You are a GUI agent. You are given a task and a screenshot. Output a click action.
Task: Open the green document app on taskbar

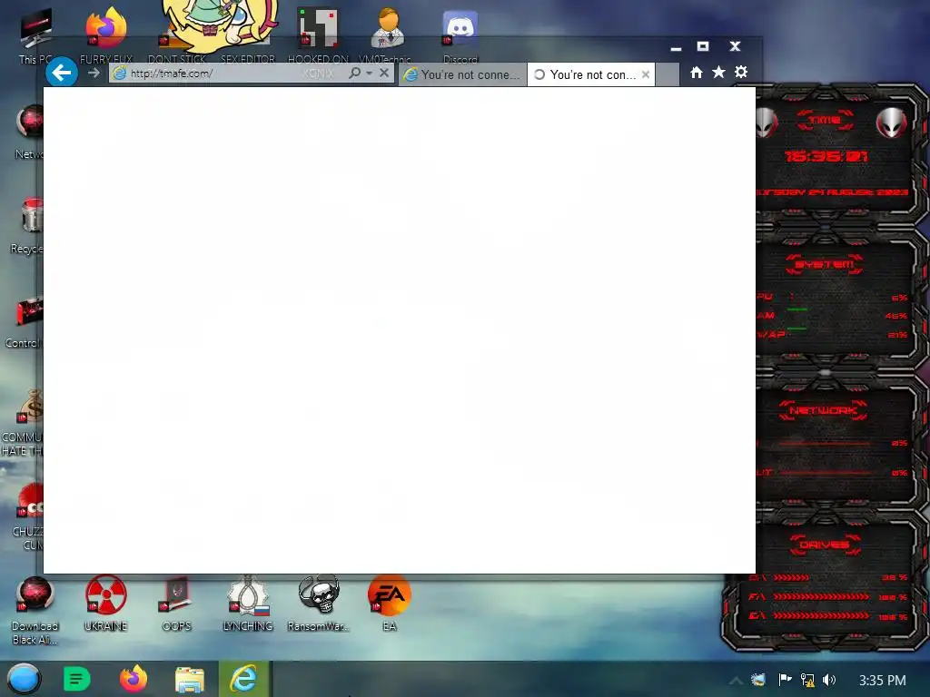pyautogui.click(x=76, y=679)
